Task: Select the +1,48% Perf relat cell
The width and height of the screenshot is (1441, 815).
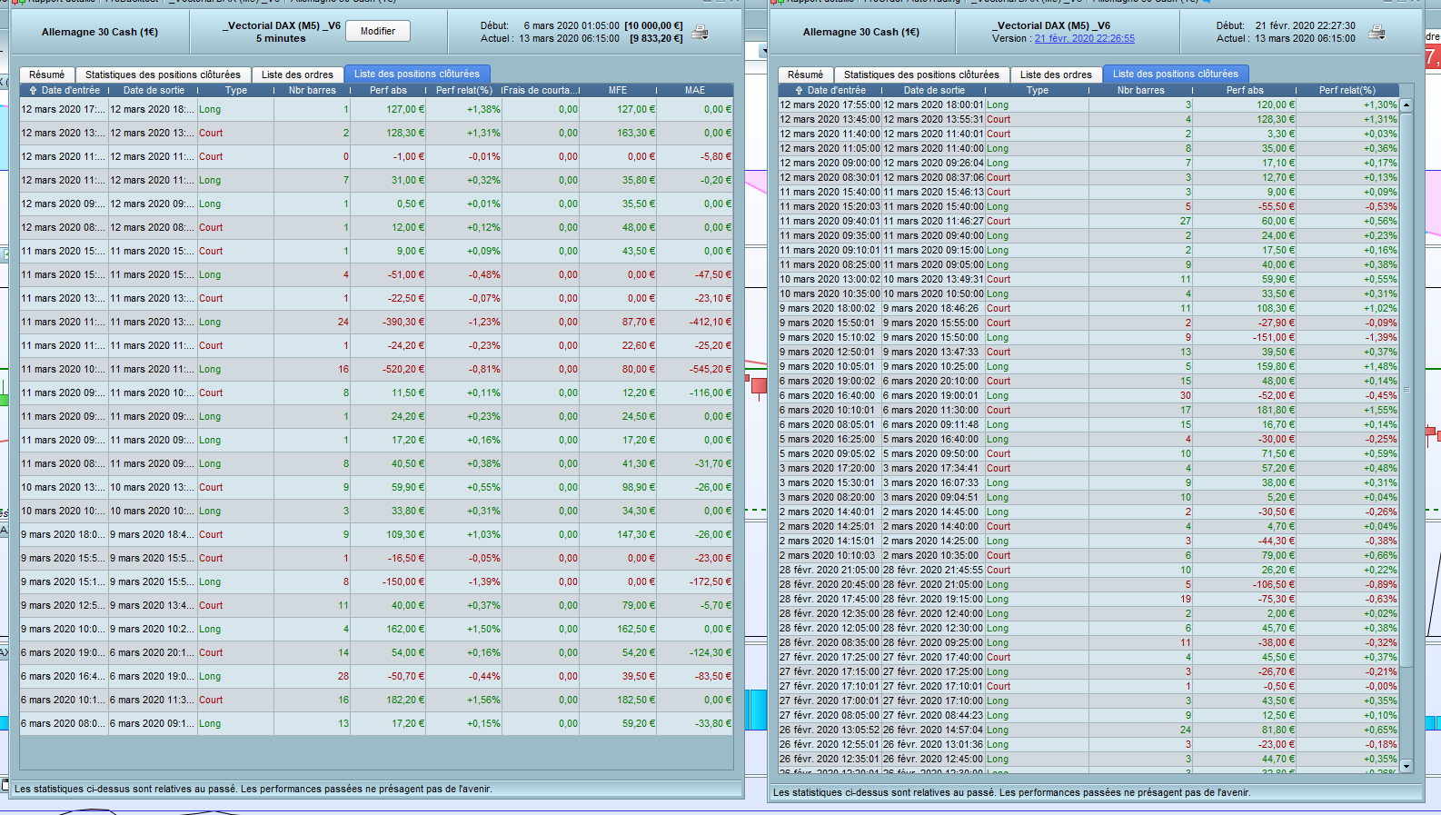Action: click(1348, 366)
